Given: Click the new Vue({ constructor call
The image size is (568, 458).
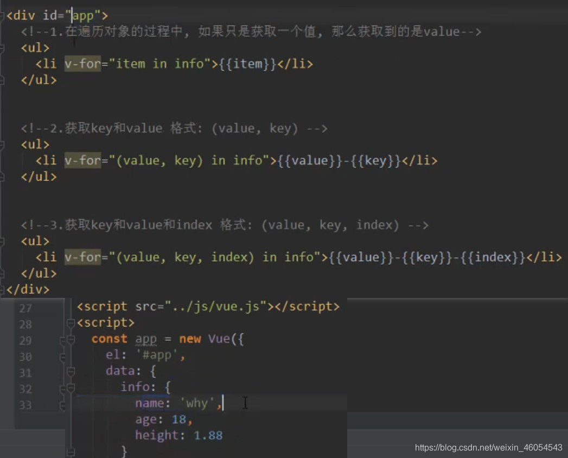Looking at the screenshot, I should (212, 339).
